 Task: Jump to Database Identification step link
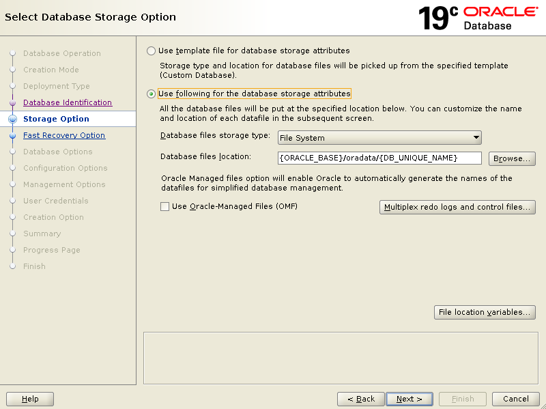click(68, 102)
